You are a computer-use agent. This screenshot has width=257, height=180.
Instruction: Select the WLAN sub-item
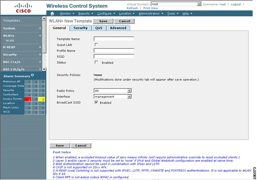(x=10, y=41)
